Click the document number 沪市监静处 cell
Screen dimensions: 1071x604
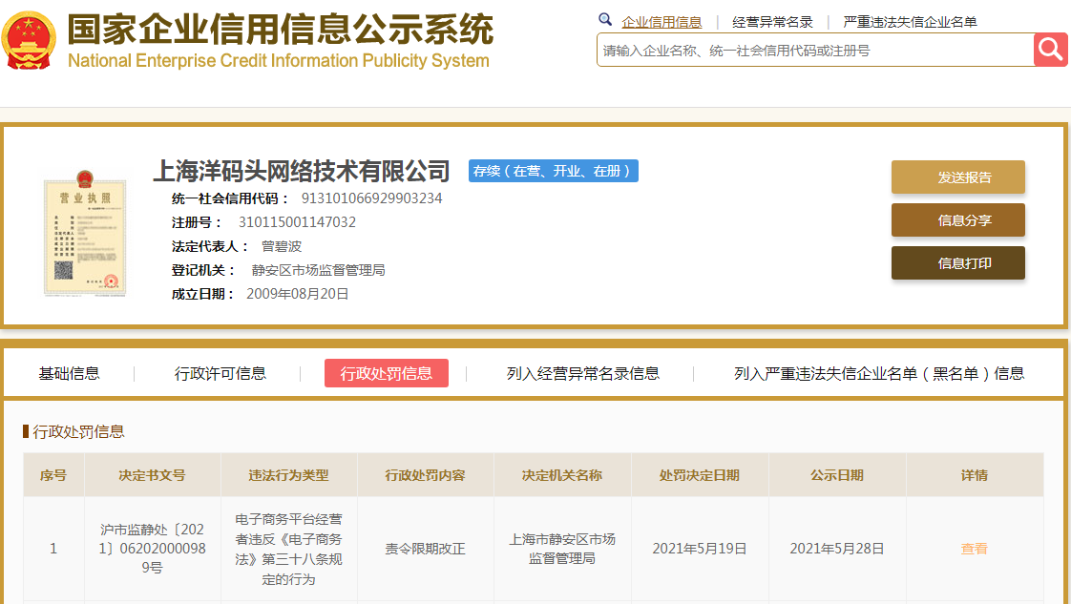tap(152, 549)
